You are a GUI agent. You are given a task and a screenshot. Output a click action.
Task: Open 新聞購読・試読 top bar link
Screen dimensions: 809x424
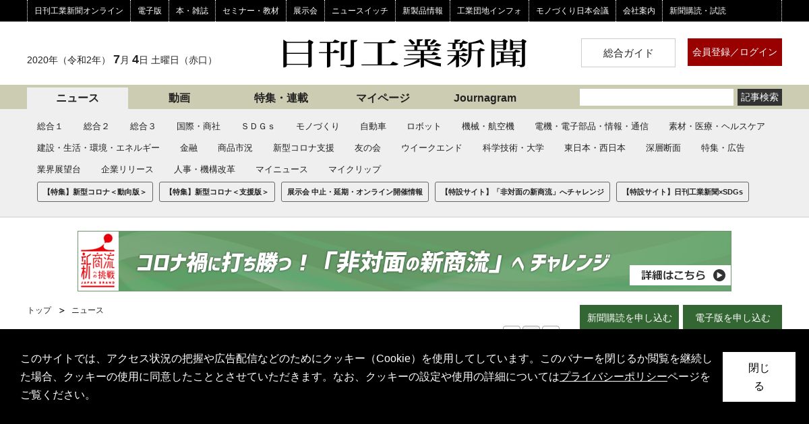pos(698,11)
